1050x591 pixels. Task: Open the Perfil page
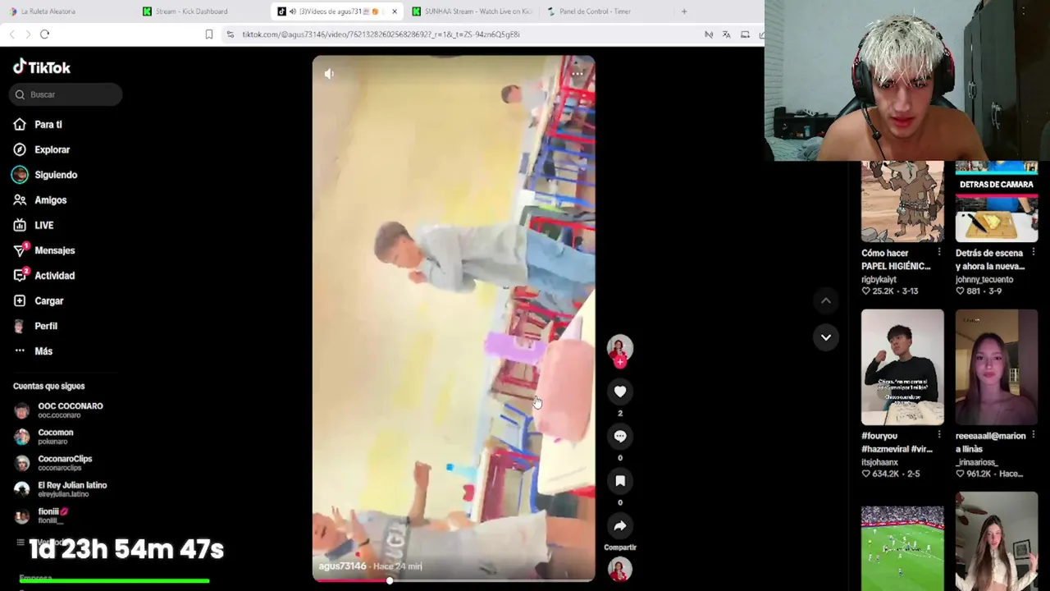[45, 326]
